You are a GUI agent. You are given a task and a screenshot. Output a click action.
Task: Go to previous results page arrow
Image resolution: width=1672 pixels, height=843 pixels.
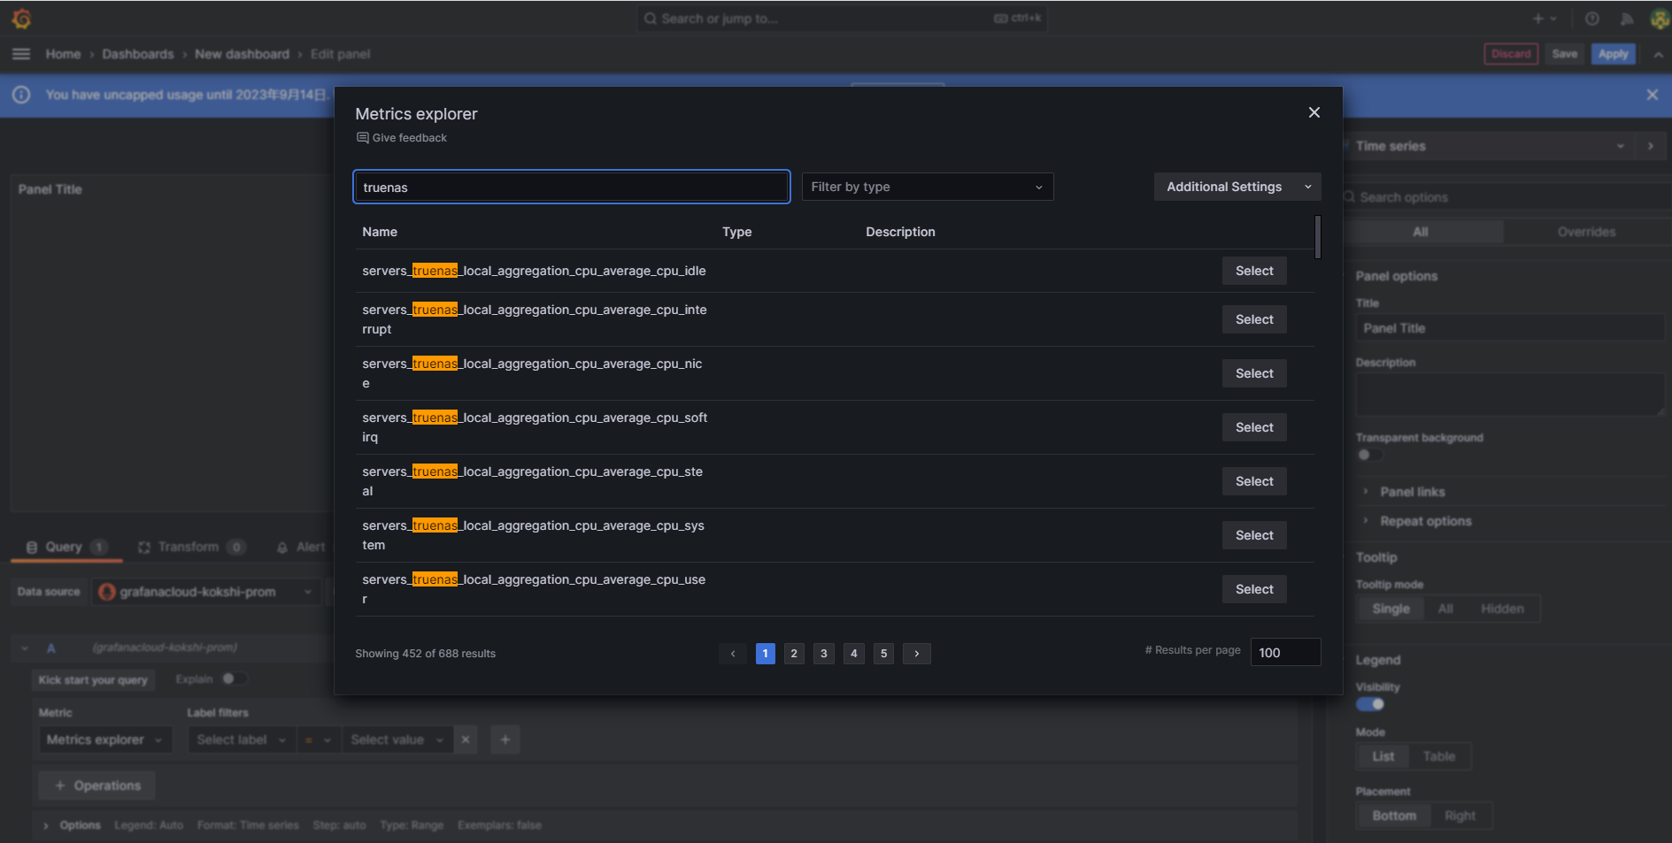tap(733, 654)
